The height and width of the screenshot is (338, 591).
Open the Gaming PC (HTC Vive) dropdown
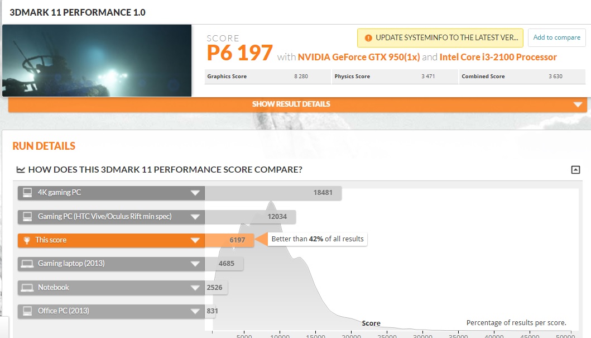(196, 216)
